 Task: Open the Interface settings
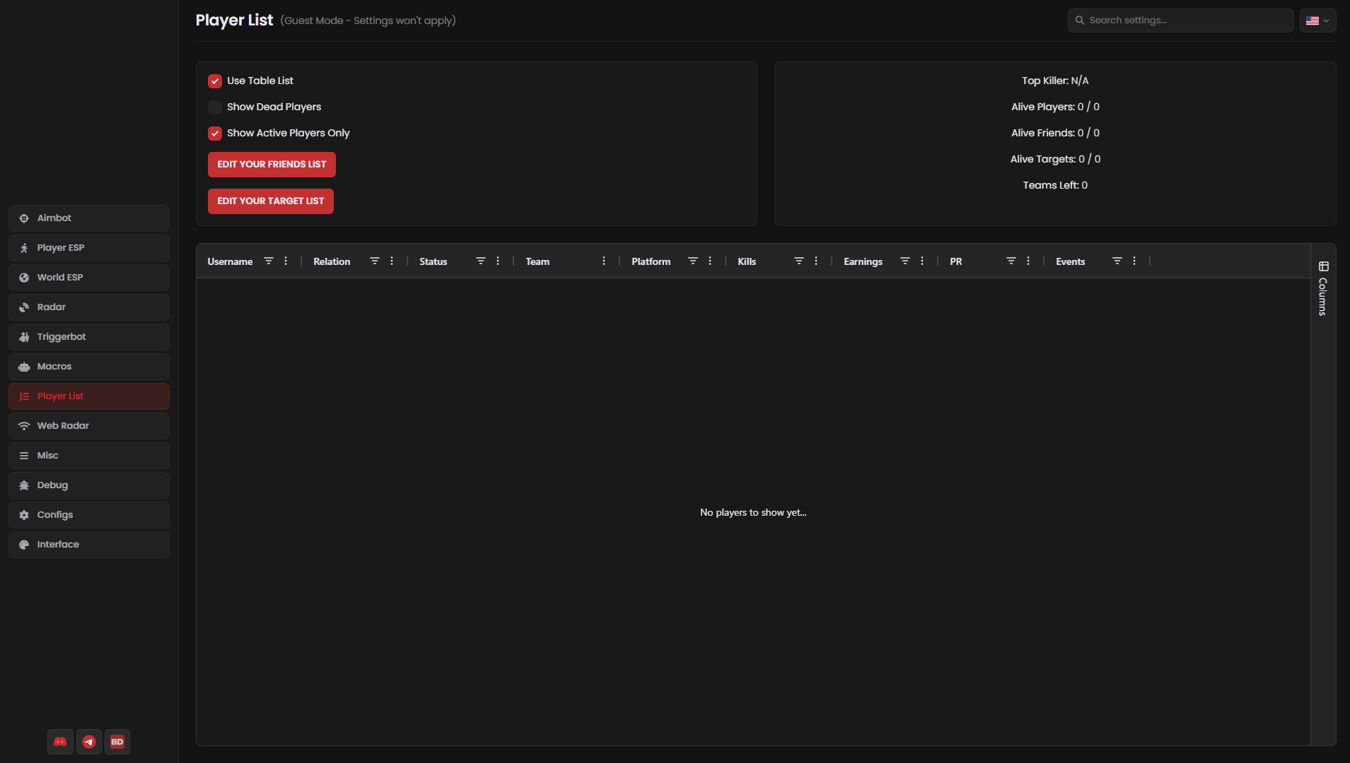[x=89, y=545]
